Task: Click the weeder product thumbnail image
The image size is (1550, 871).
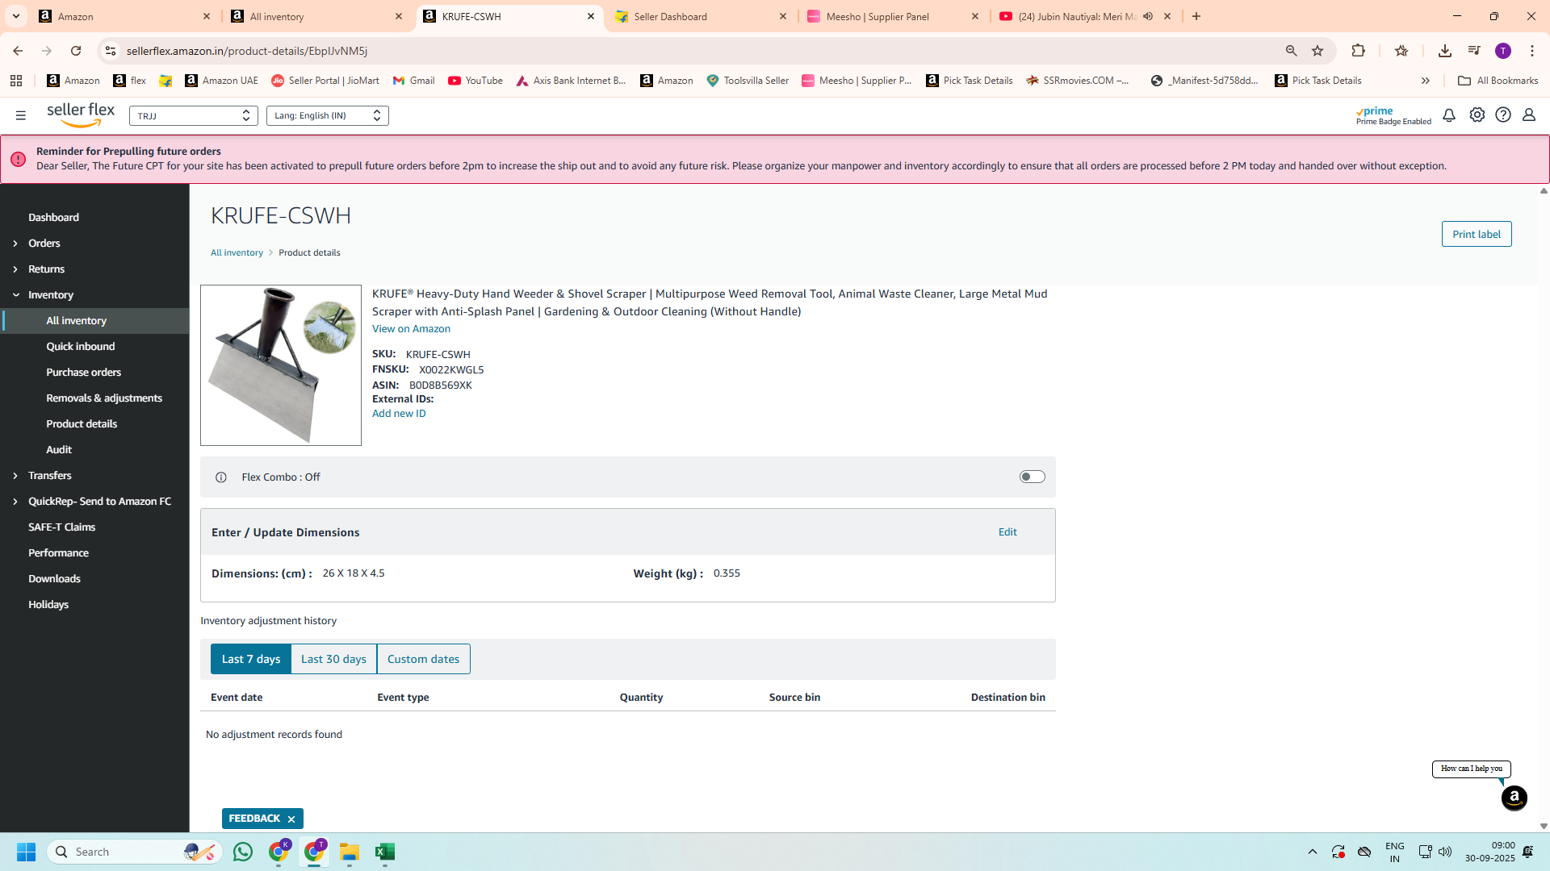Action: coord(280,365)
